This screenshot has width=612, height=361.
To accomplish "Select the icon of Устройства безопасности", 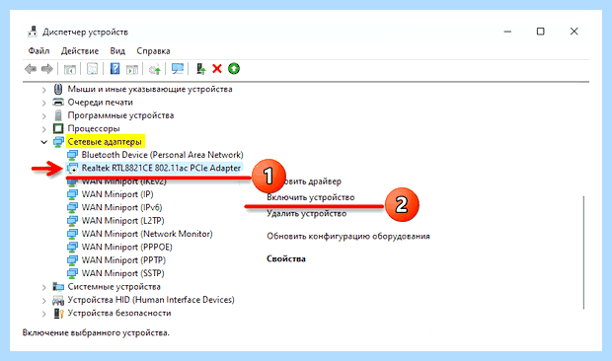I will pos(58,314).
